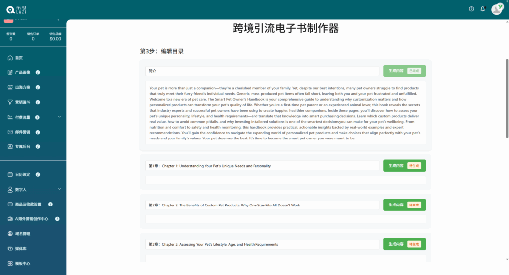This screenshot has width=509, height=275.
Task: Click the info icon beside 日历设定
Action: [x=38, y=175]
